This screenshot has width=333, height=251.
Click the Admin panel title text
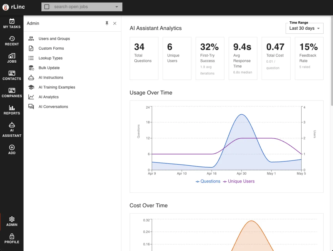33,24
